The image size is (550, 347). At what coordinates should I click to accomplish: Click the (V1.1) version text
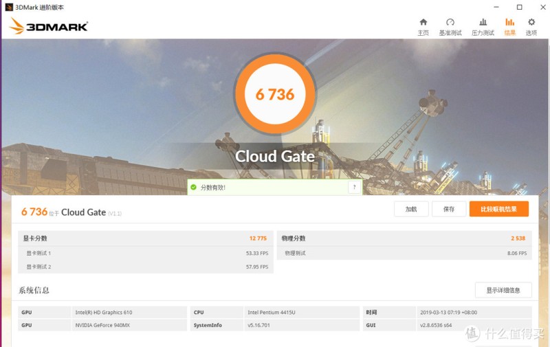tap(115, 214)
